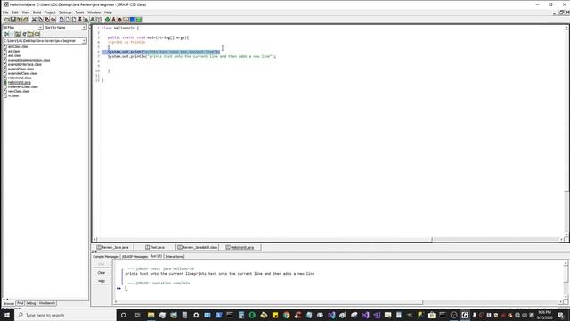This screenshot has height=321, width=570.
Task: Open the Tools menu
Action: coord(79,12)
